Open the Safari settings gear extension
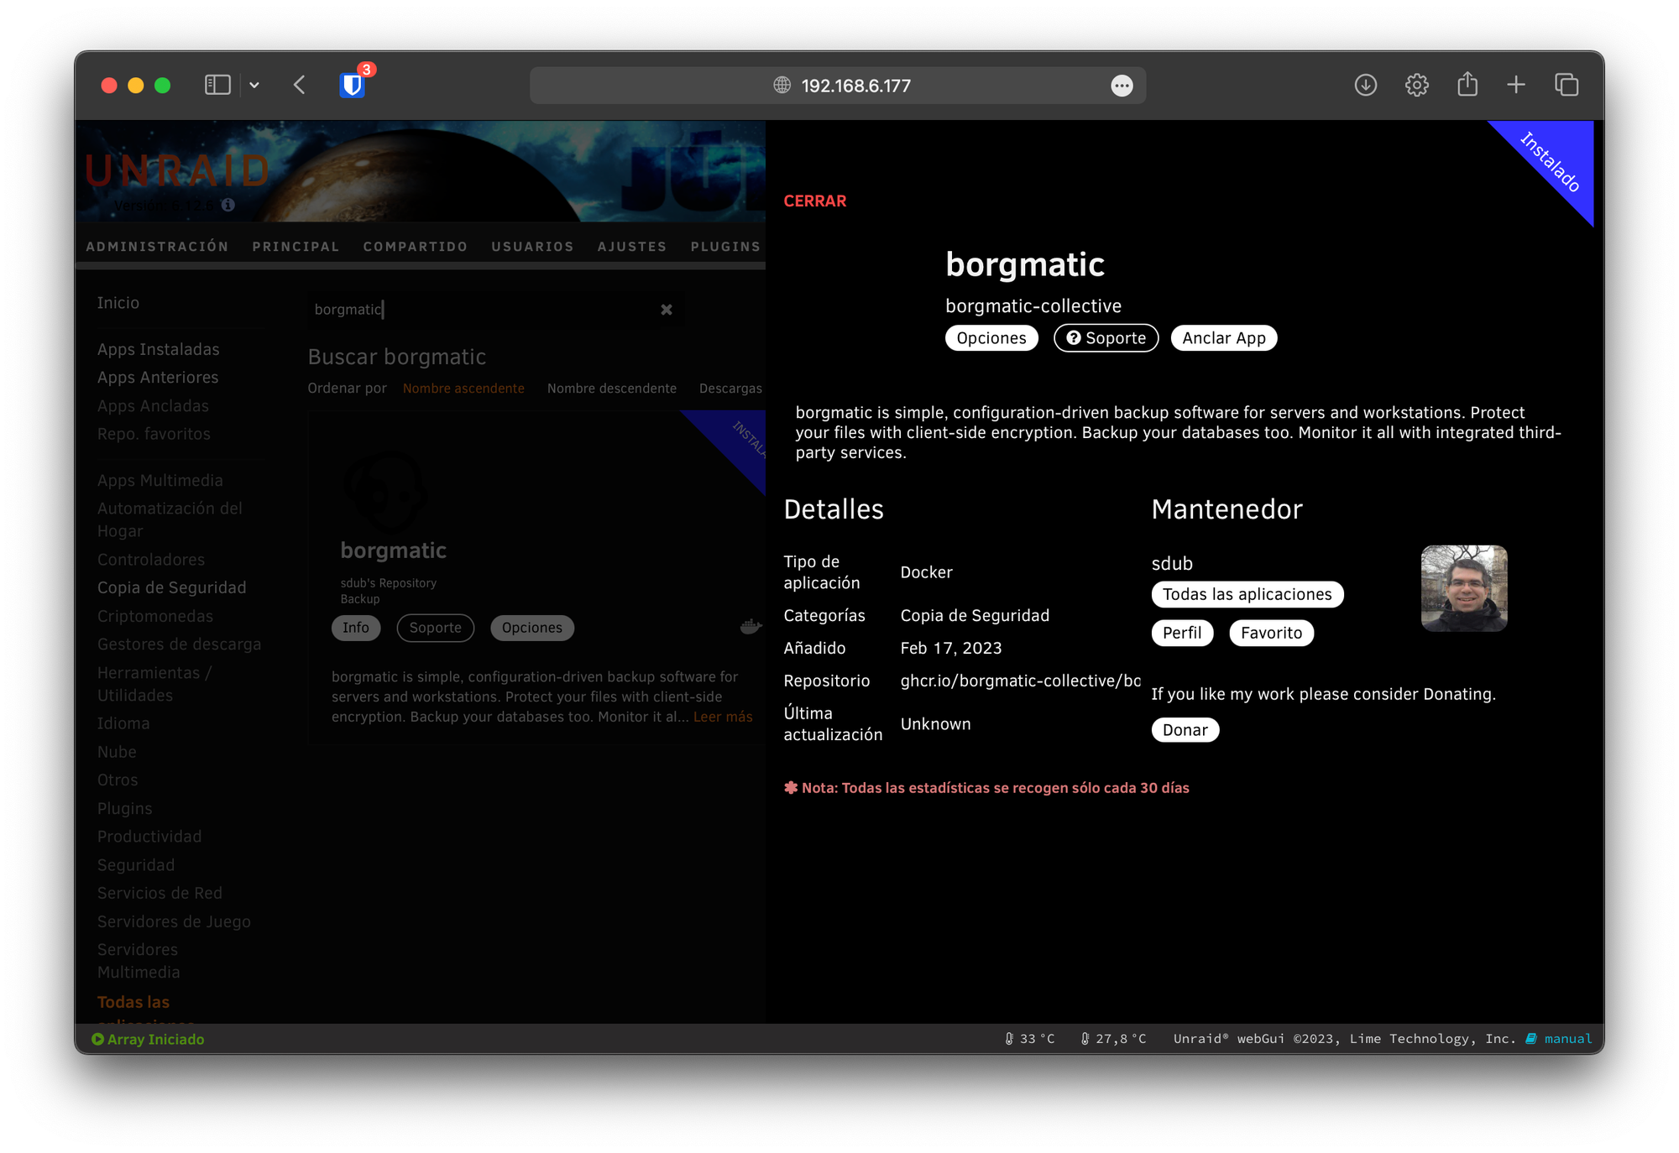 click(1417, 85)
